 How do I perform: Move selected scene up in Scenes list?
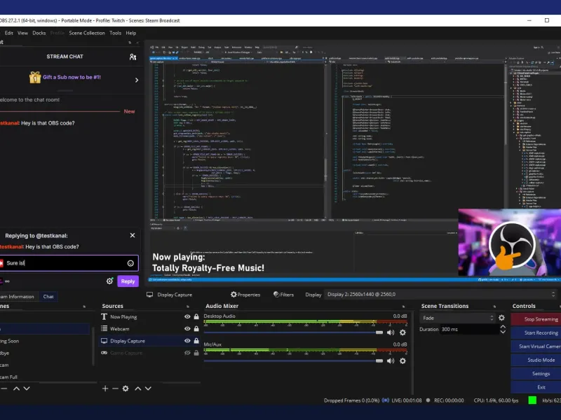16,388
